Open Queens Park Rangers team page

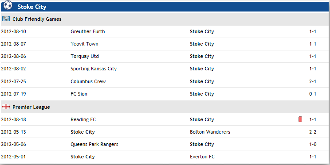(x=94, y=144)
